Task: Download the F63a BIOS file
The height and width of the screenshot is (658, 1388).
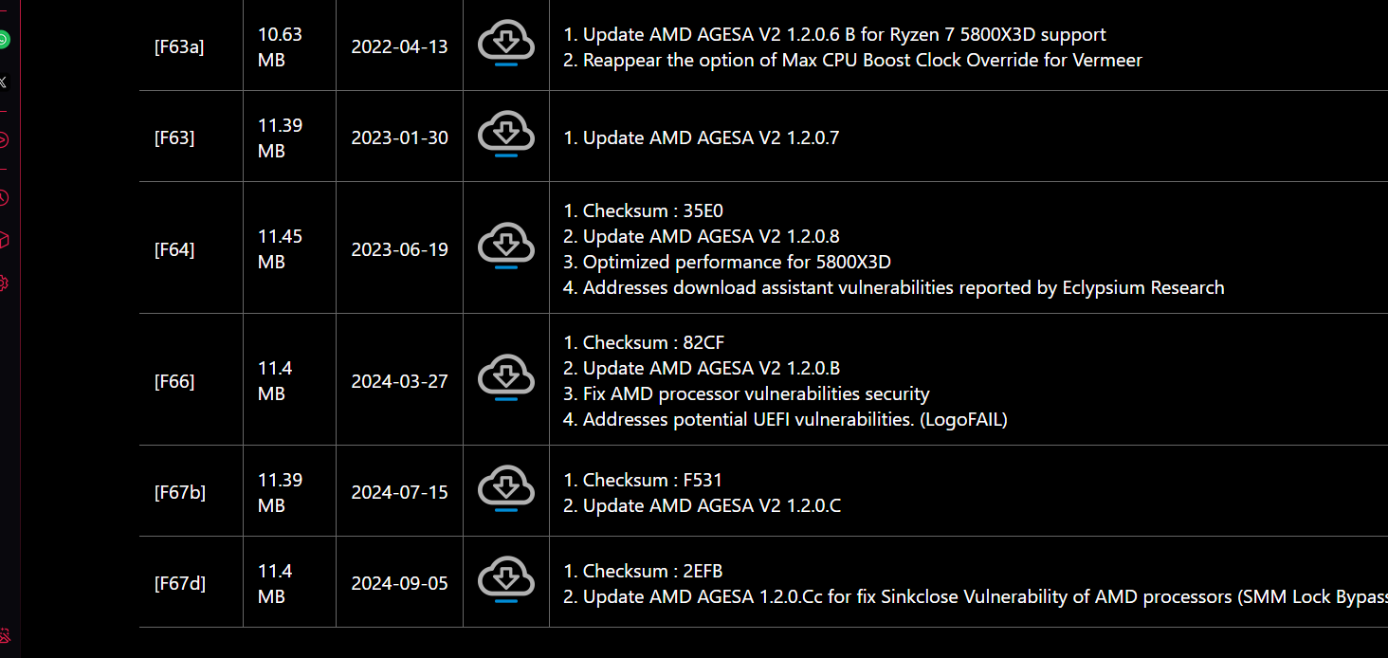Action: [x=506, y=45]
